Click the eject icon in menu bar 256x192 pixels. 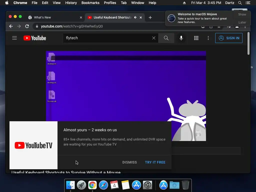coord(184,3)
